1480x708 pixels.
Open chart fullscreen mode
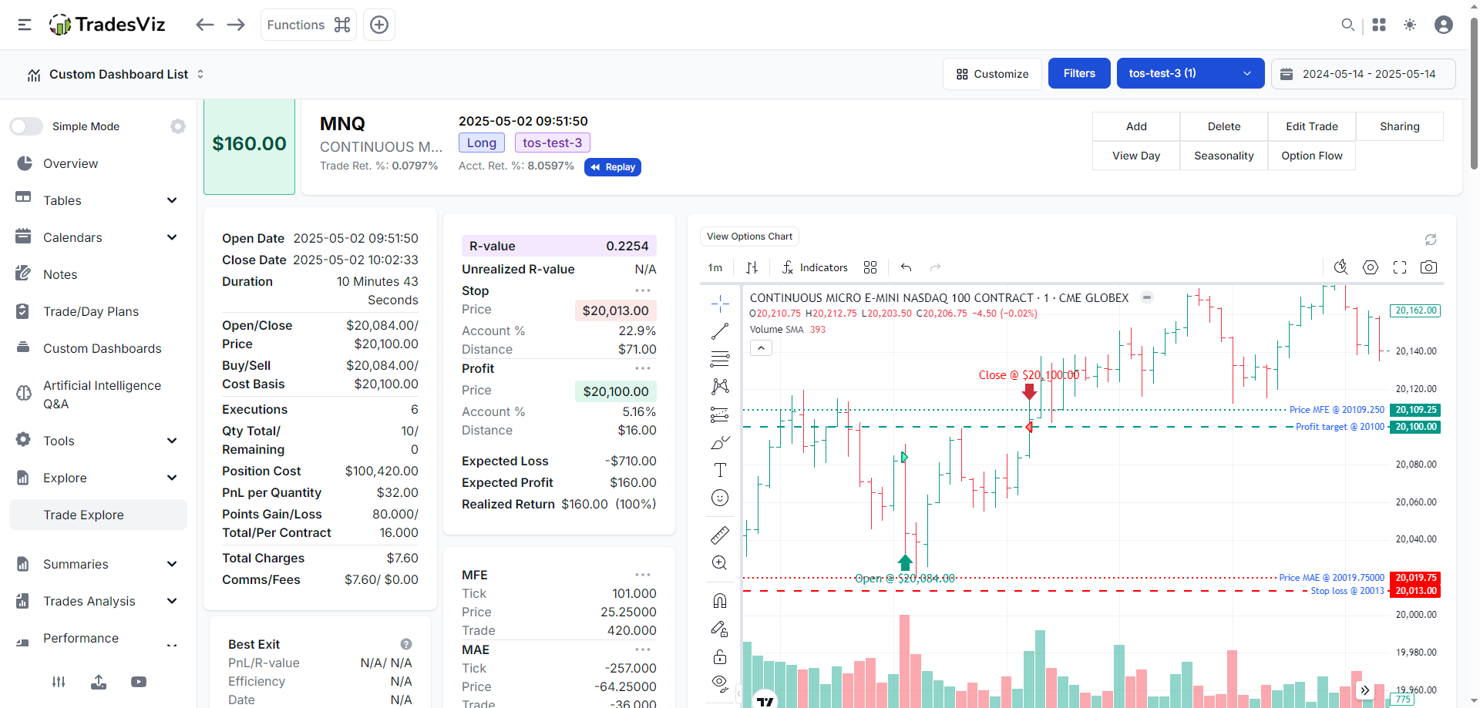click(x=1400, y=267)
